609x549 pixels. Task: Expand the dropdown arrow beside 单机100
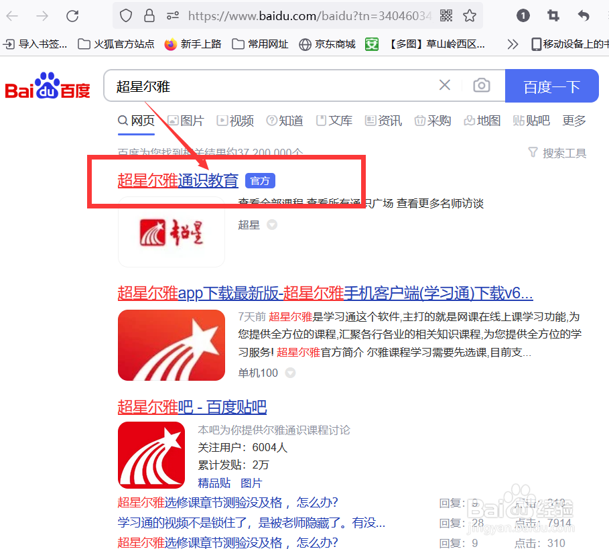290,373
